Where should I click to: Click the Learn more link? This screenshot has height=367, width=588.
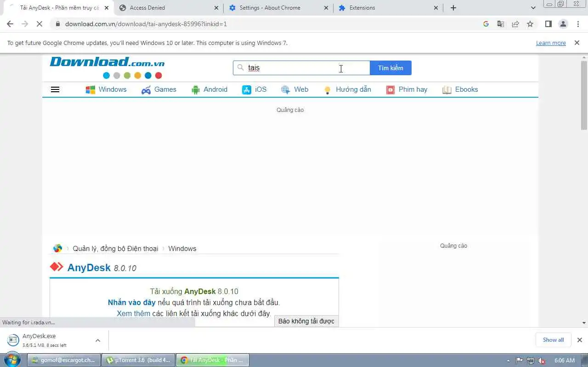coord(551,43)
